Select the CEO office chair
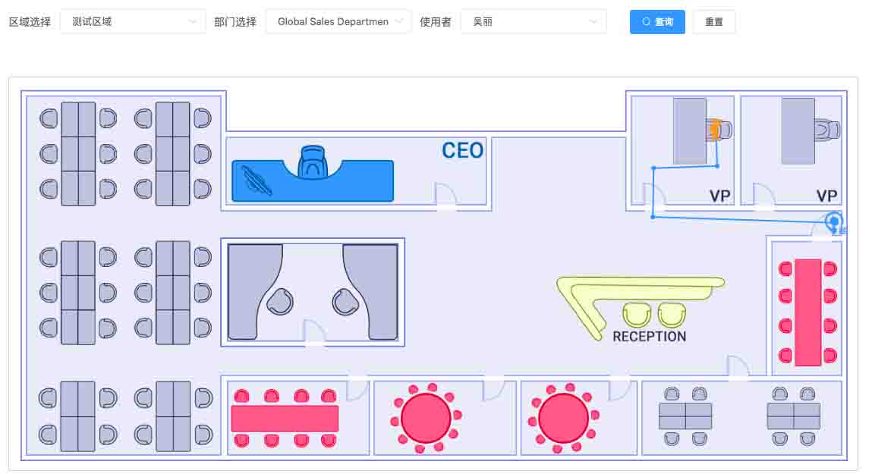This screenshot has height=474, width=872. [x=312, y=162]
